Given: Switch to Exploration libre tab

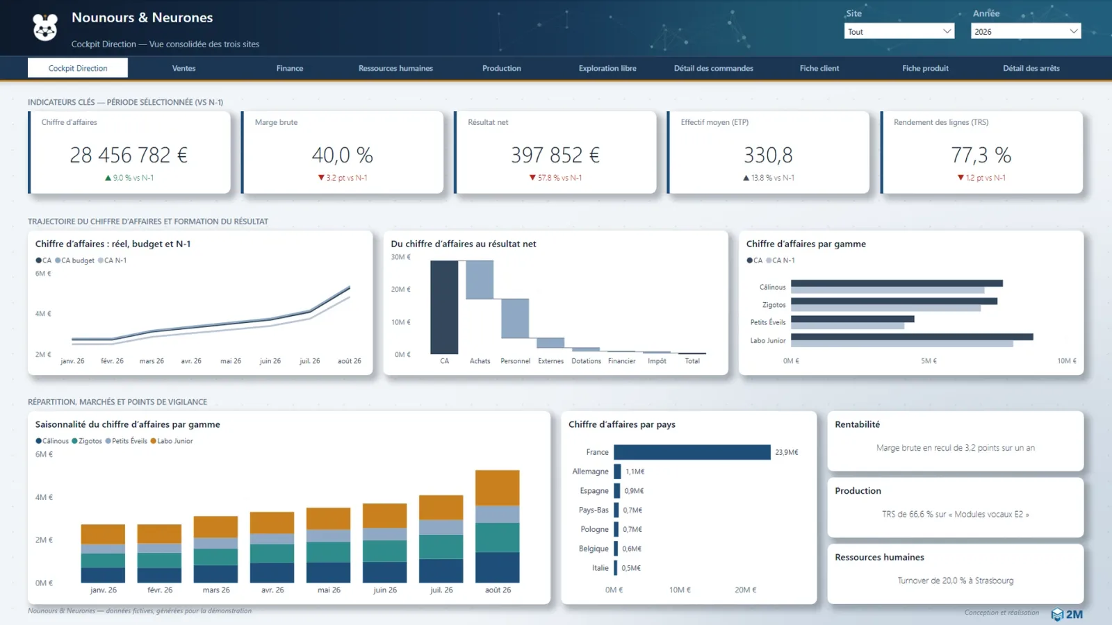Looking at the screenshot, I should point(607,68).
